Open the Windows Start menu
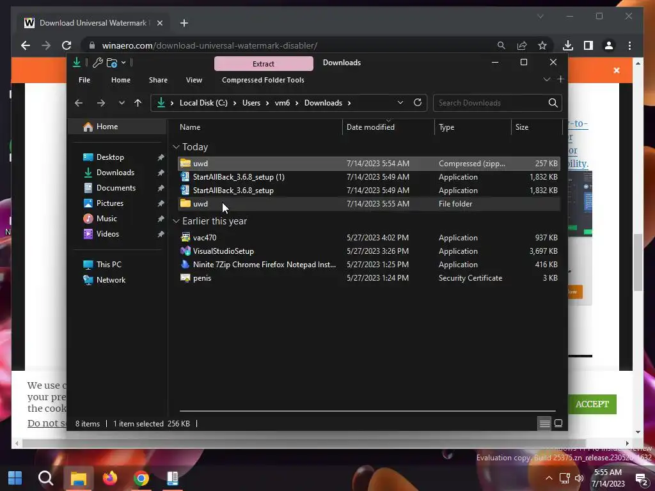The image size is (655, 491). tap(15, 478)
